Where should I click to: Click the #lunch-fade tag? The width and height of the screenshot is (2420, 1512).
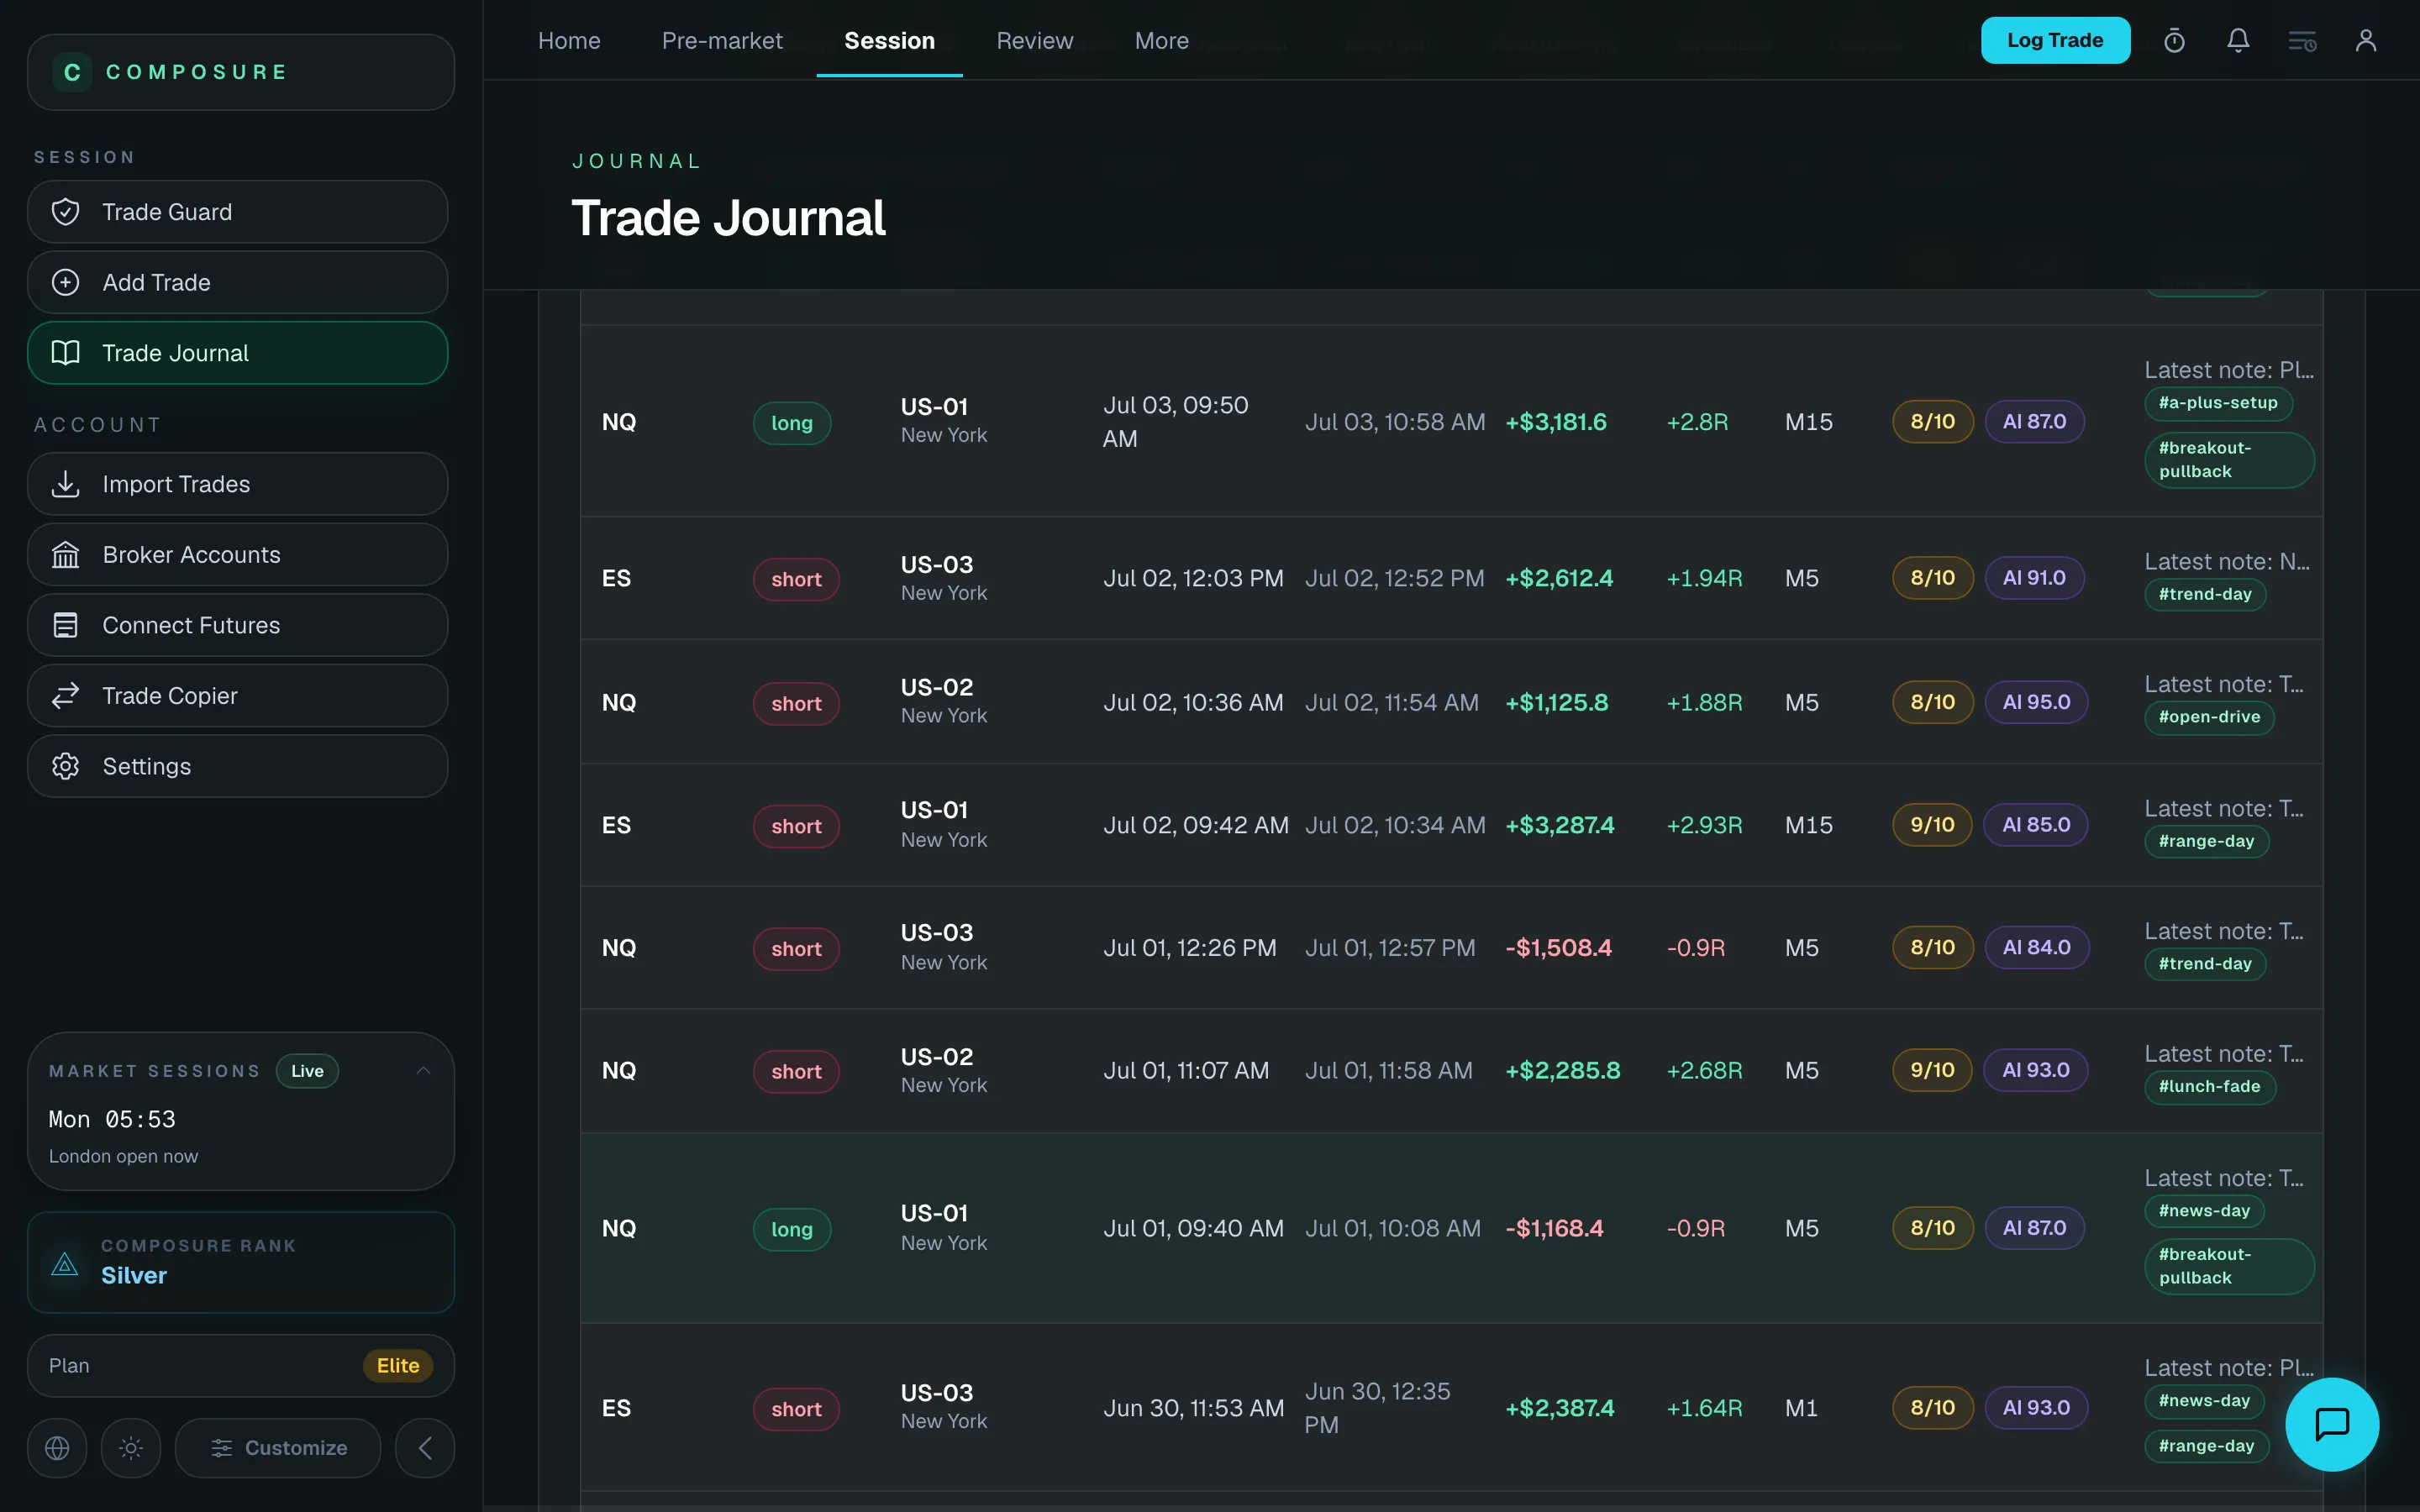[x=2209, y=1087]
